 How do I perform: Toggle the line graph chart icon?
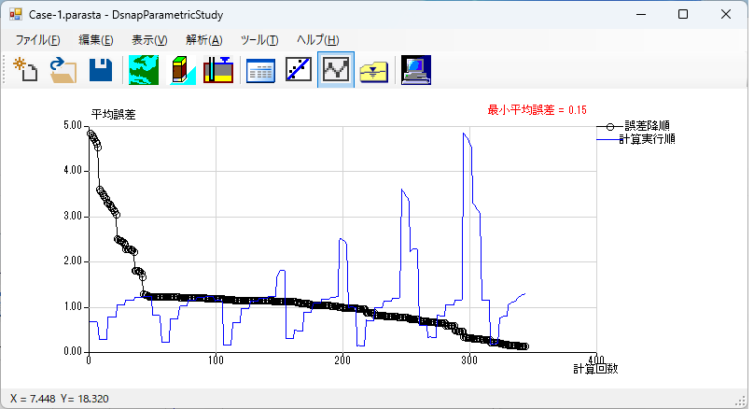coord(336,70)
